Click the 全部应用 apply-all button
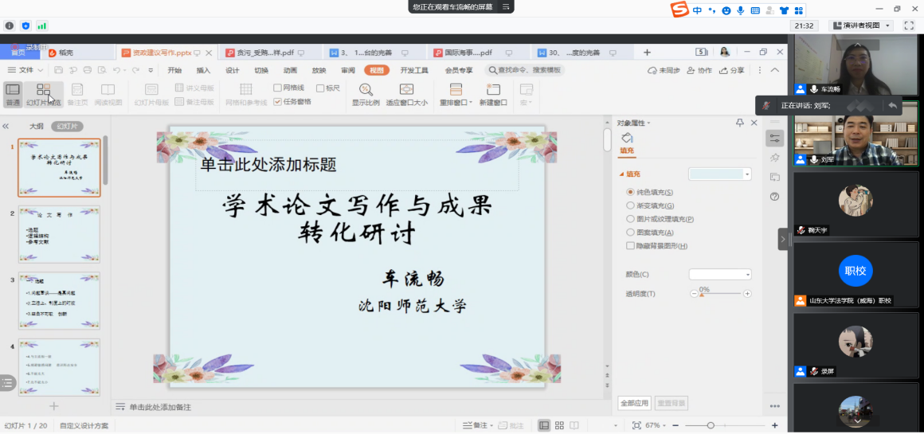 [634, 403]
